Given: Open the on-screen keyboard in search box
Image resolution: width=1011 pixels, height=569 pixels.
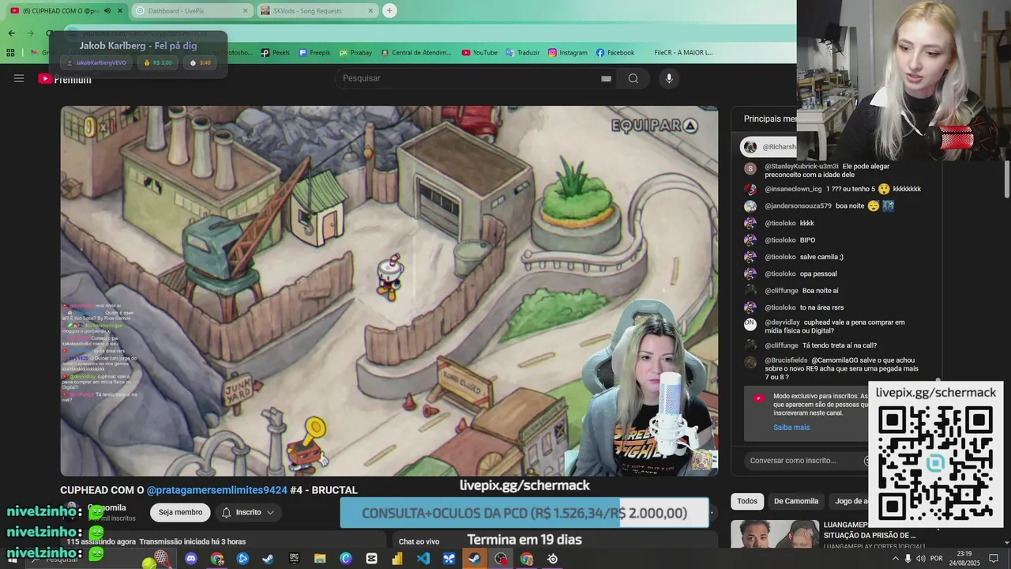Looking at the screenshot, I should [606, 78].
